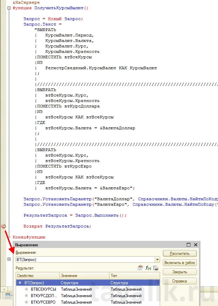Click the Значение column header
218x306 pixels.
click(x=84, y=276)
